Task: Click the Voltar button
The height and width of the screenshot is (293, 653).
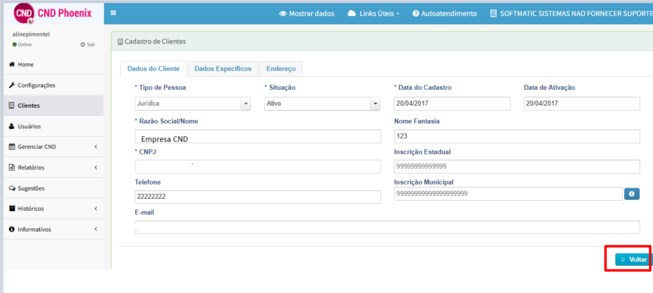Action: click(633, 260)
